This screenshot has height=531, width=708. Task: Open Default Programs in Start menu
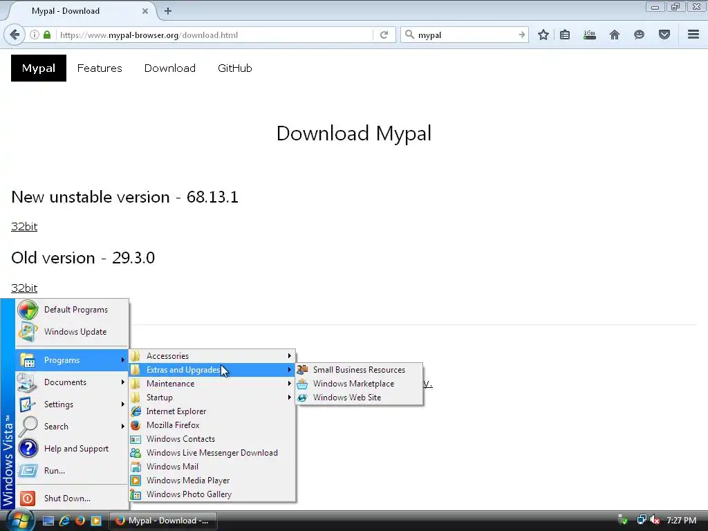[x=72, y=310]
